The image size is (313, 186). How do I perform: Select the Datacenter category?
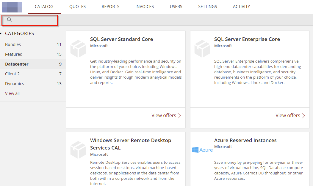tap(33, 64)
